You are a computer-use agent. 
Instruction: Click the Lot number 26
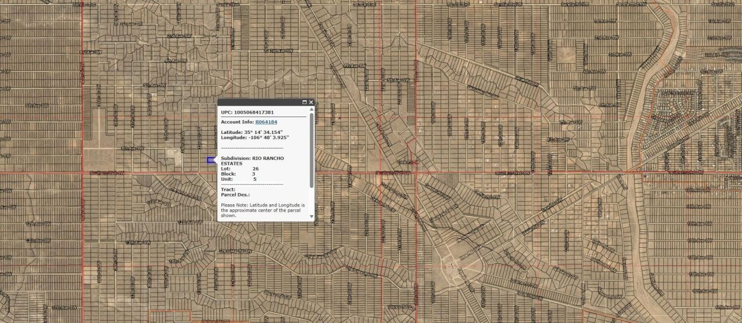click(256, 169)
